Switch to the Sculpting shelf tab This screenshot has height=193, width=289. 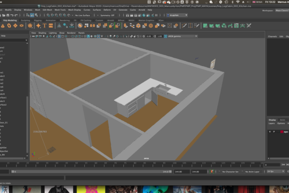coord(26,20)
